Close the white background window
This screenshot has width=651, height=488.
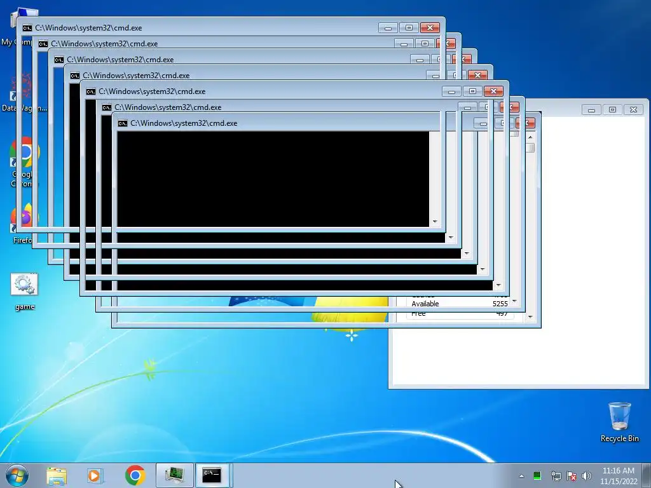coord(633,109)
